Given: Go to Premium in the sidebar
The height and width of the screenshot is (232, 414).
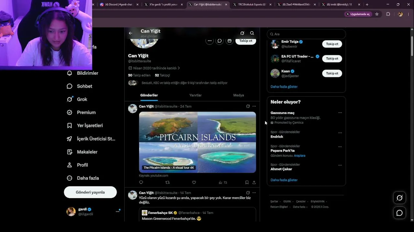Looking at the screenshot, I should (x=81, y=112).
